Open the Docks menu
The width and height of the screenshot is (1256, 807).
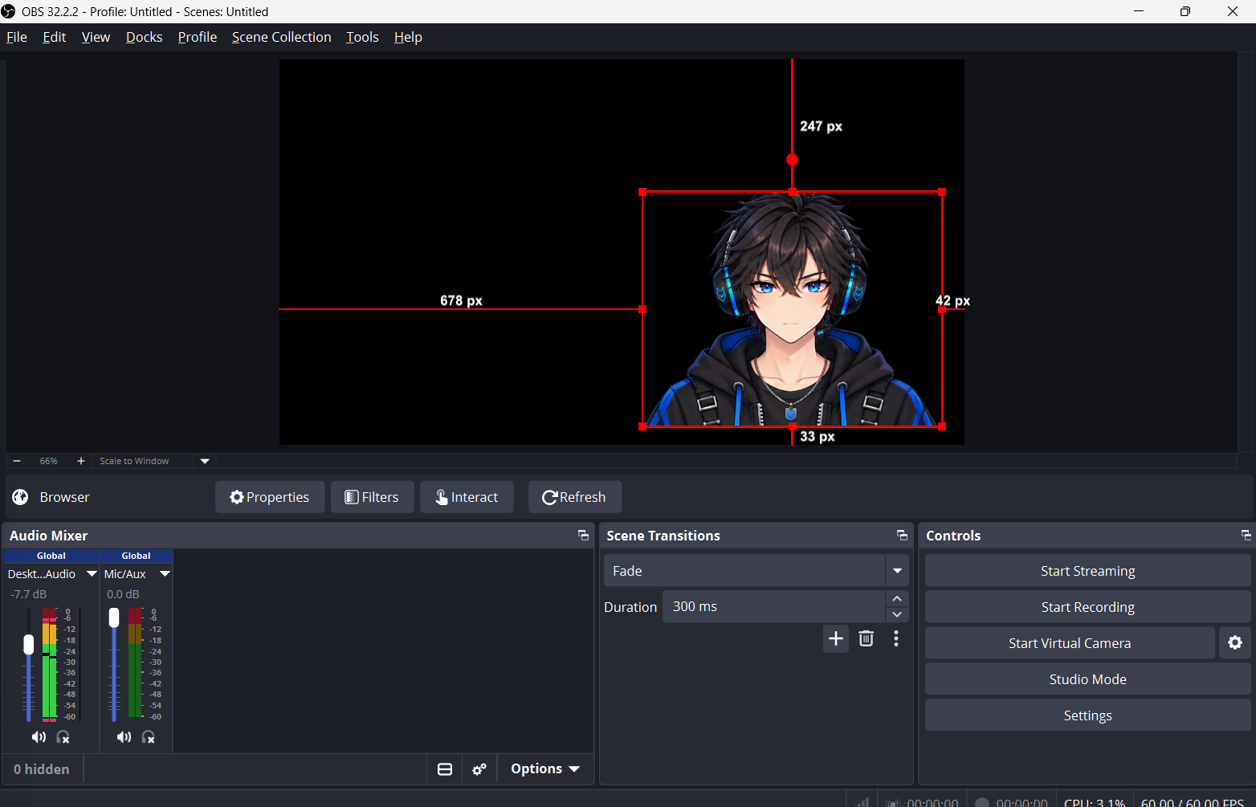tap(144, 37)
